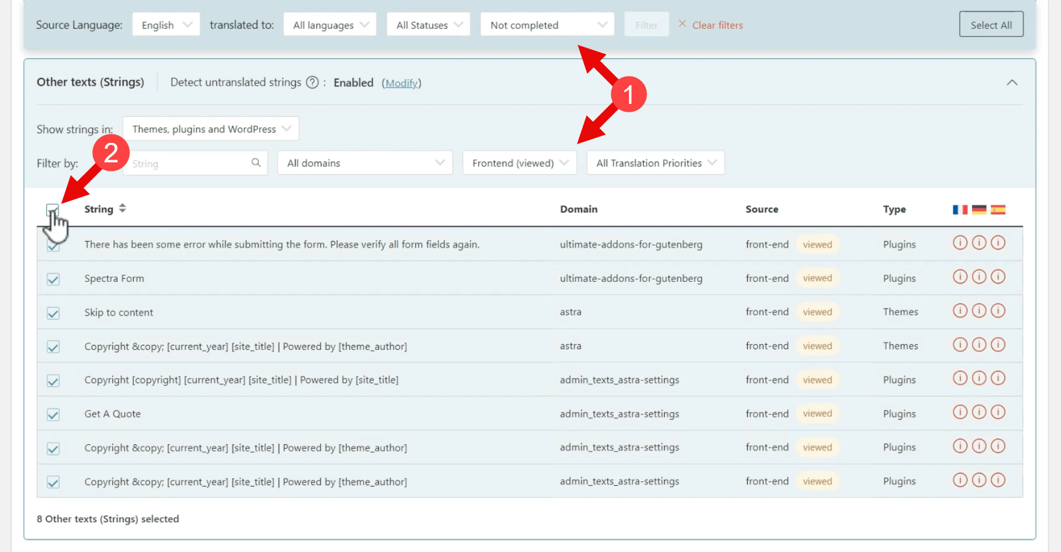Click Spanish status icon for form error string row
1061x552 pixels.
point(998,243)
